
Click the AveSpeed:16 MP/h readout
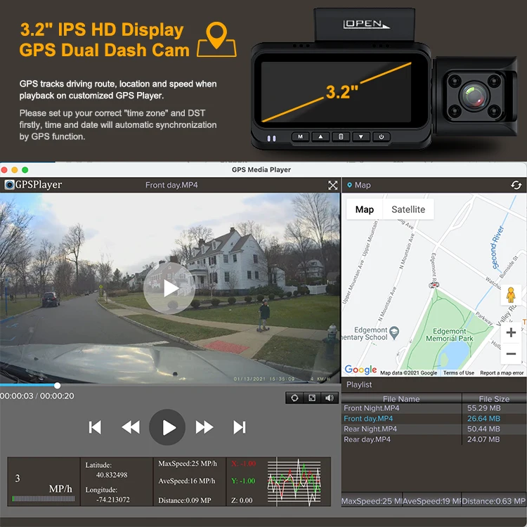186,481
